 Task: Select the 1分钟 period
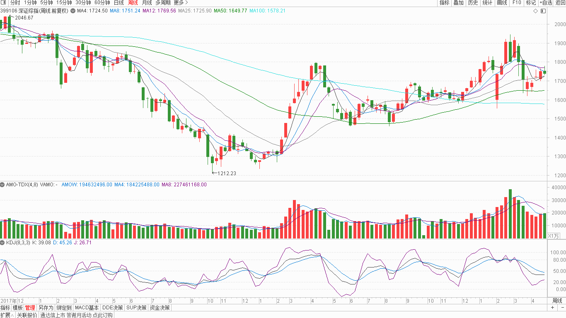tap(30, 2)
